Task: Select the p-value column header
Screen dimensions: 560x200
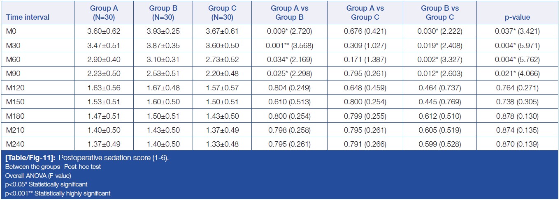Action: pyautogui.click(x=518, y=17)
